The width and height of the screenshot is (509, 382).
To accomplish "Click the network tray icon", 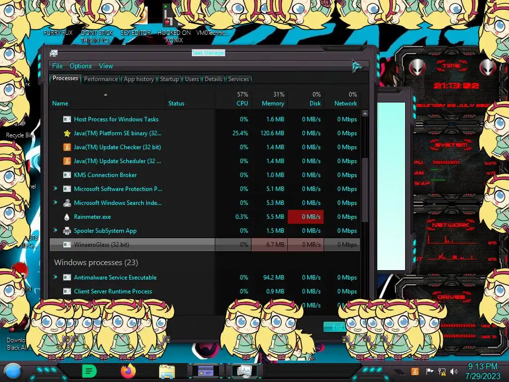I will [x=442, y=371].
